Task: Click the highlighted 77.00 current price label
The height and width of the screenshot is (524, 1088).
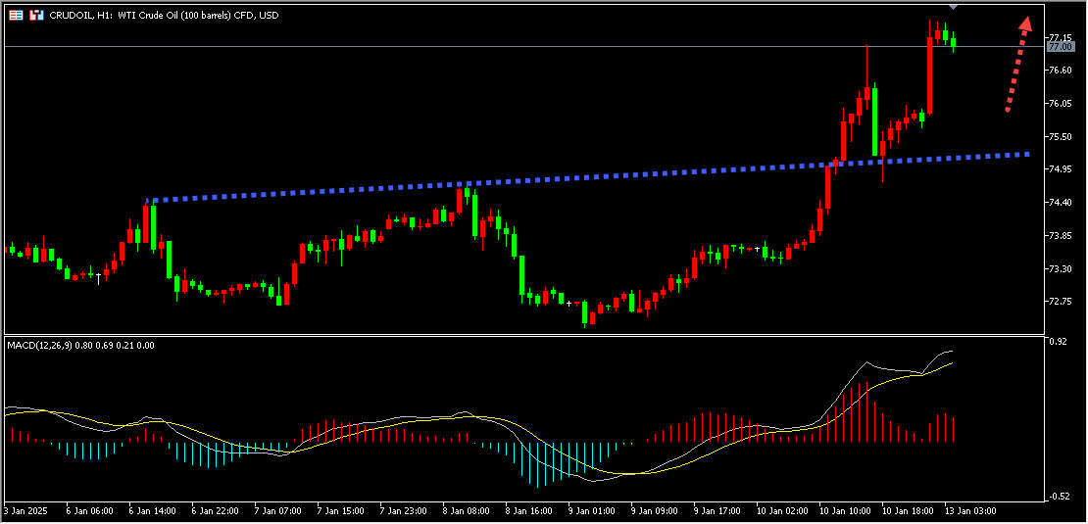Action: [1060, 47]
